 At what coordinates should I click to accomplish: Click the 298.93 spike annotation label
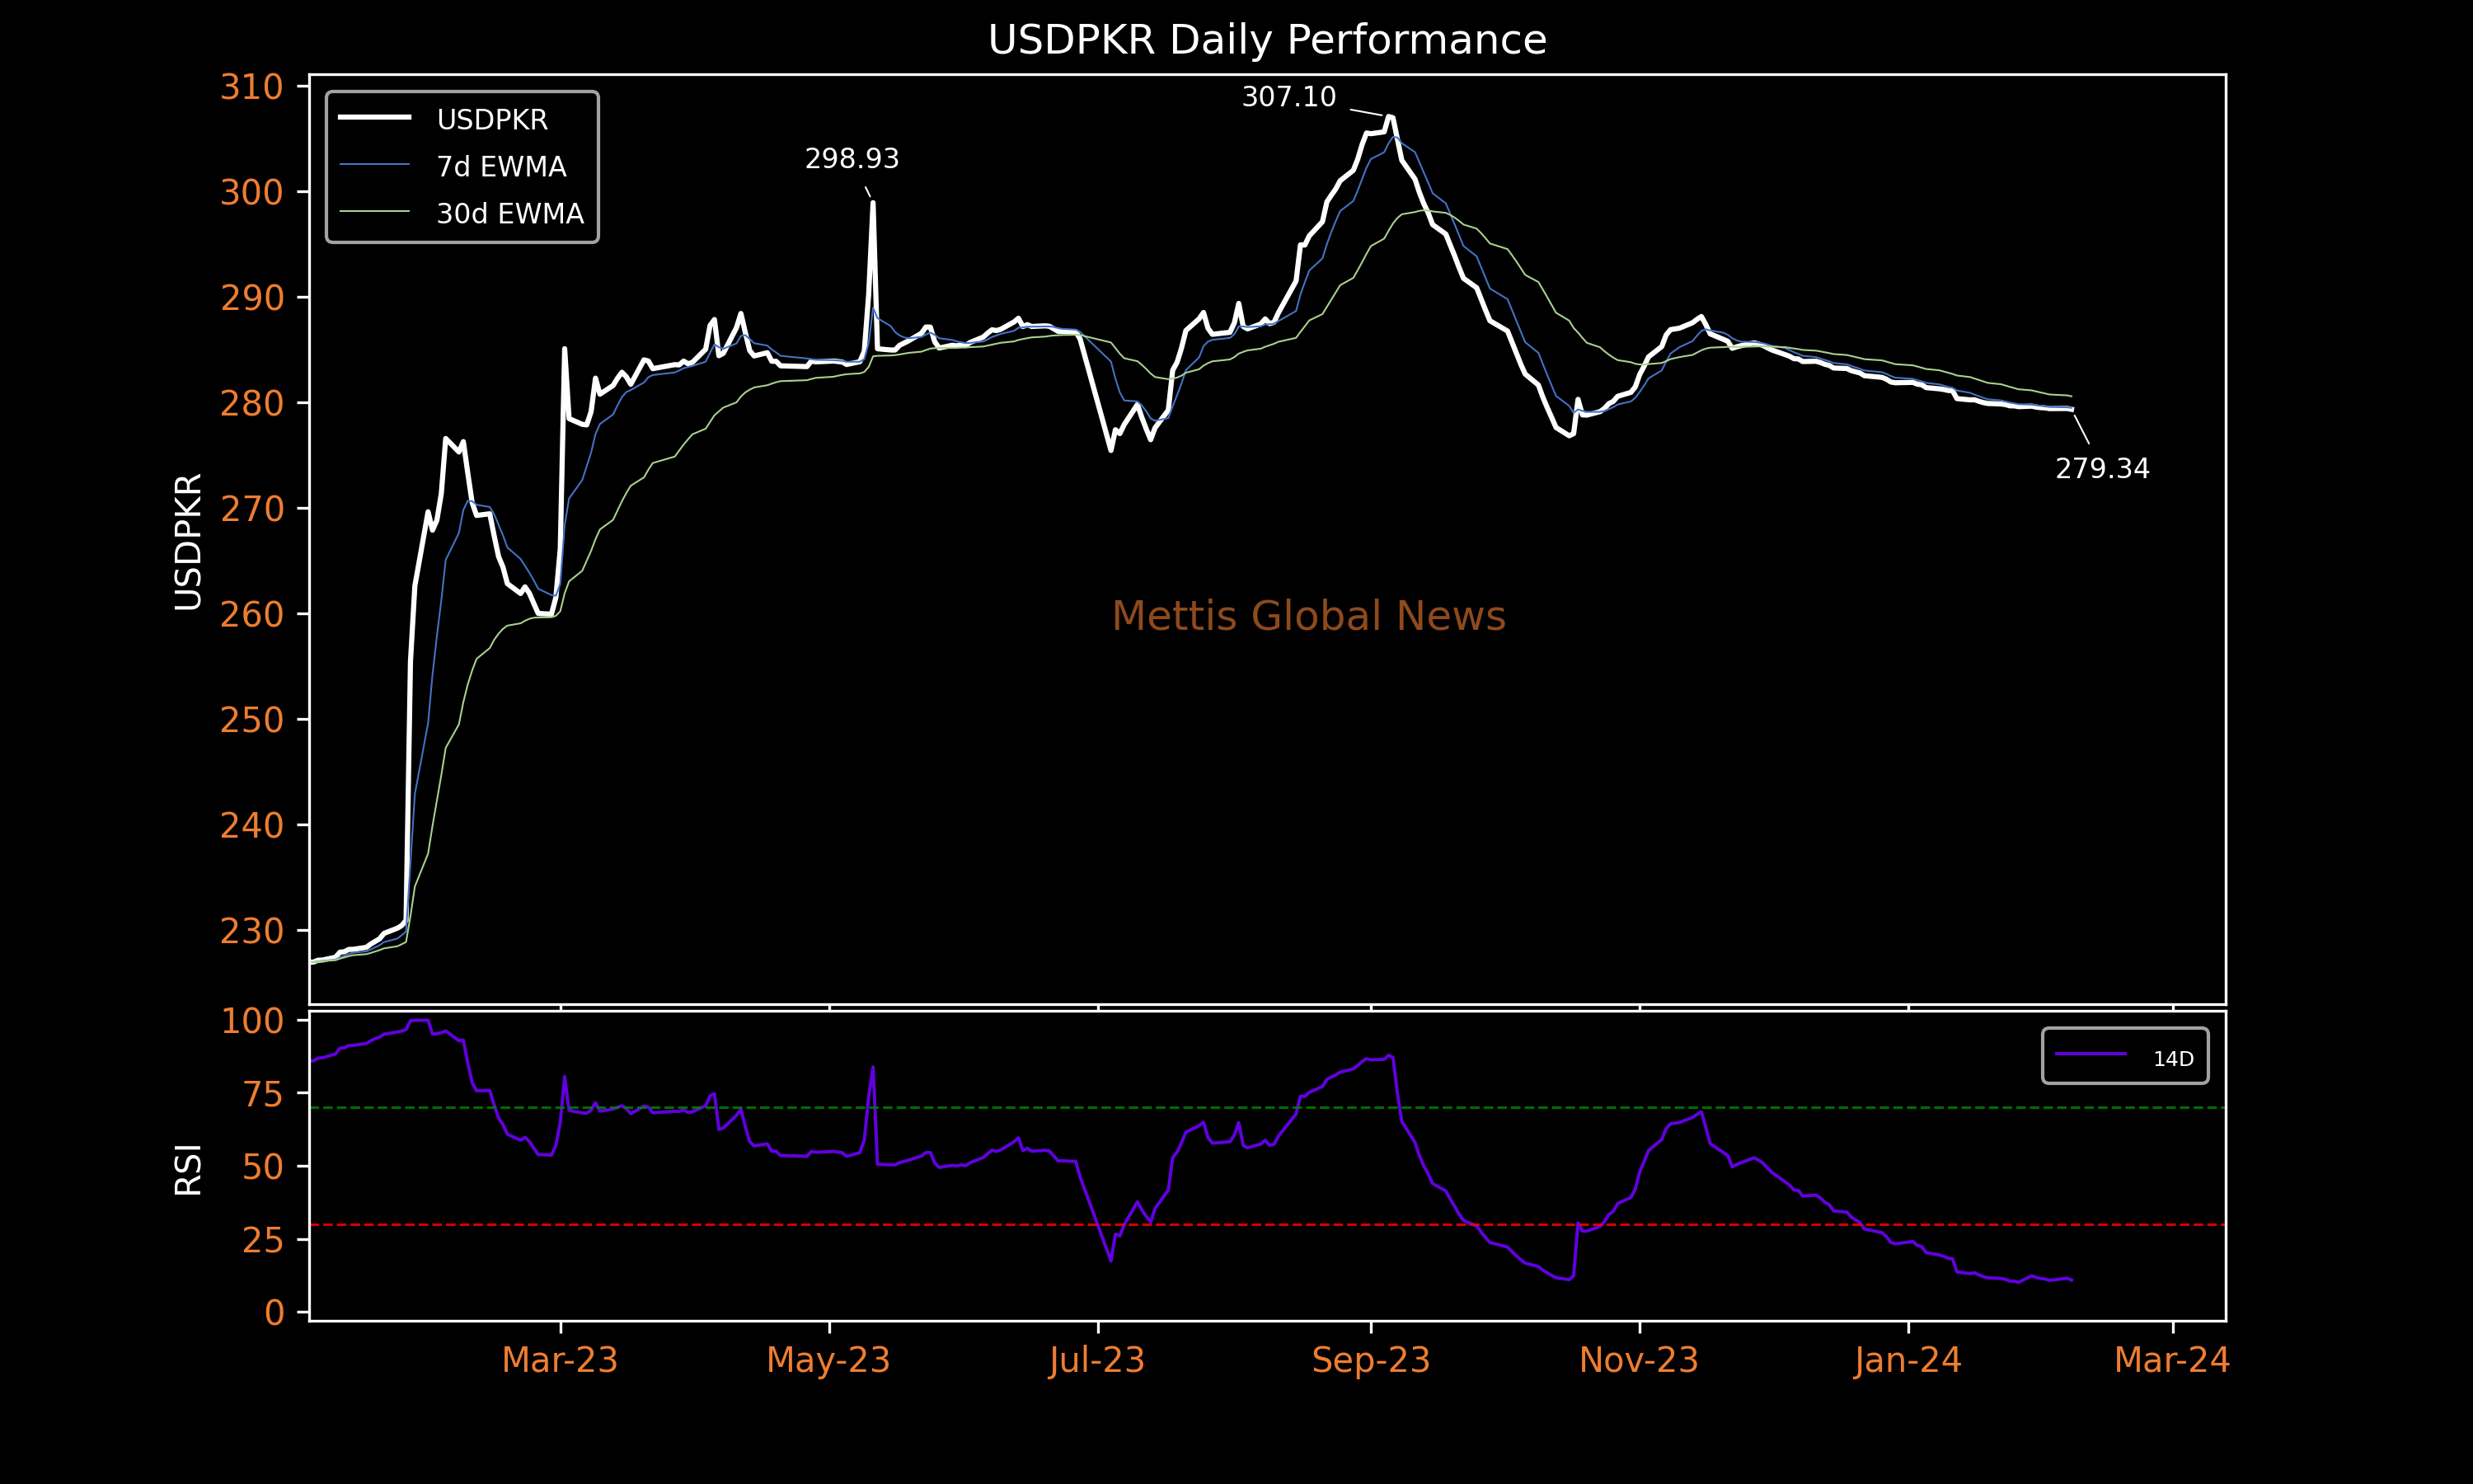(x=852, y=159)
